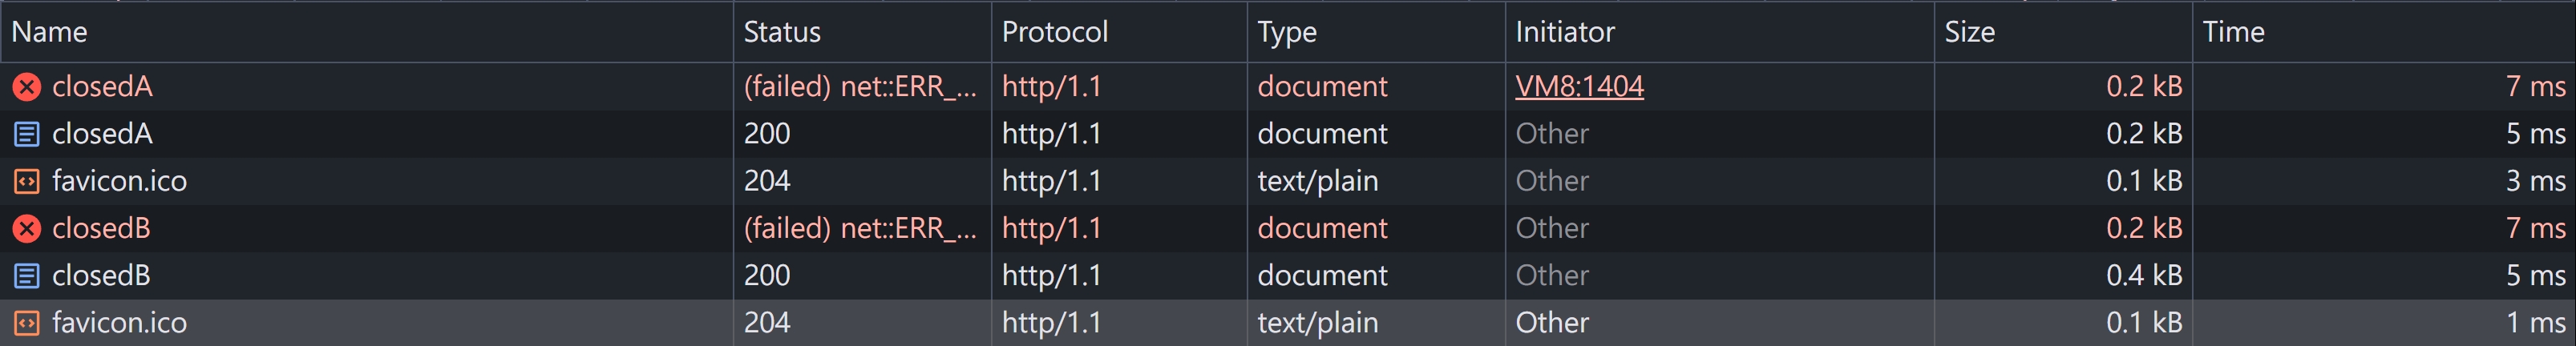Click the text/plain type of the 3 ms favicon.ico
This screenshot has width=2576, height=346.
click(x=1318, y=181)
